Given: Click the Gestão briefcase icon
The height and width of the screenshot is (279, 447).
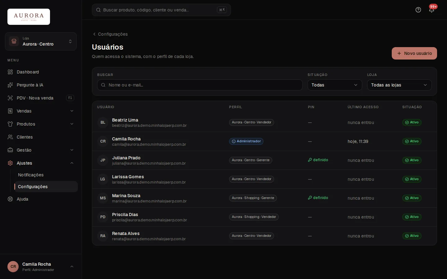Looking at the screenshot, I should (x=10, y=150).
